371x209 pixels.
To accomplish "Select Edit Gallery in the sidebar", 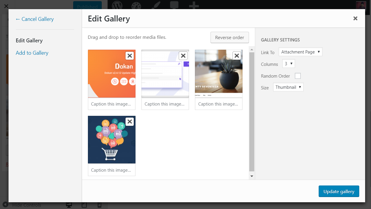I will point(29,41).
